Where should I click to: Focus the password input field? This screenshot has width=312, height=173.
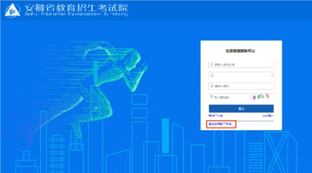(x=241, y=86)
